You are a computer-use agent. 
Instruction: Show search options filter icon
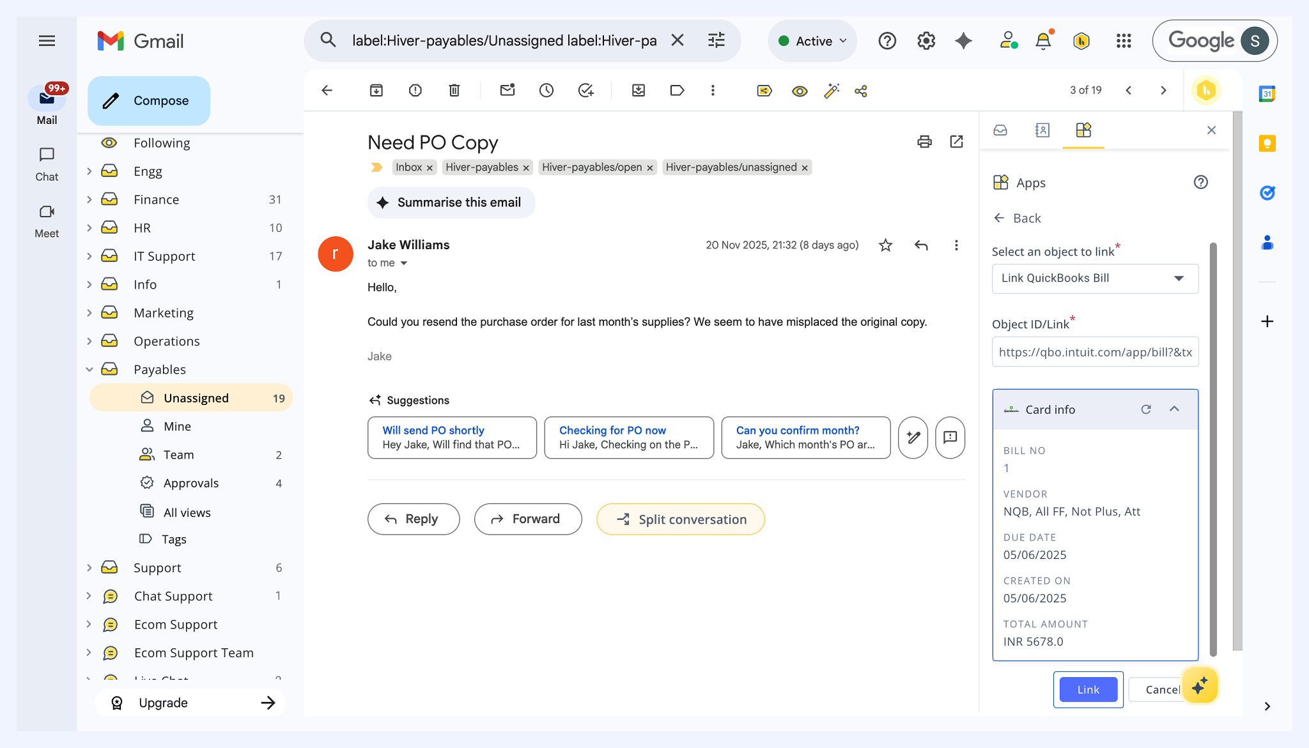(x=716, y=40)
